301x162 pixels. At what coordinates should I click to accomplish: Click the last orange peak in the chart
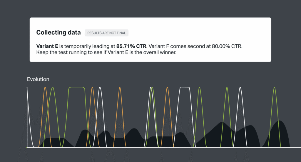pos(167,88)
